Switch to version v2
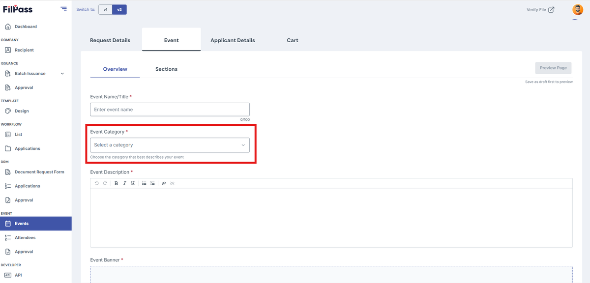The image size is (590, 283). pos(119,9)
